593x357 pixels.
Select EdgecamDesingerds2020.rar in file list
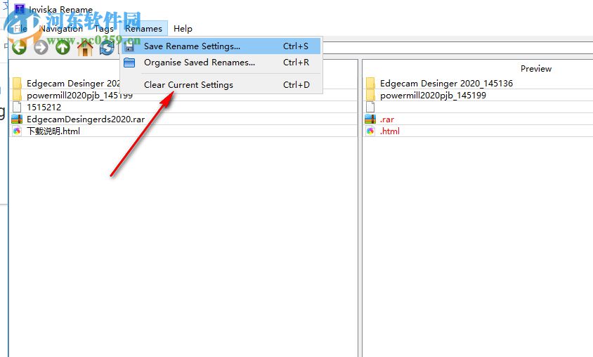[x=86, y=119]
